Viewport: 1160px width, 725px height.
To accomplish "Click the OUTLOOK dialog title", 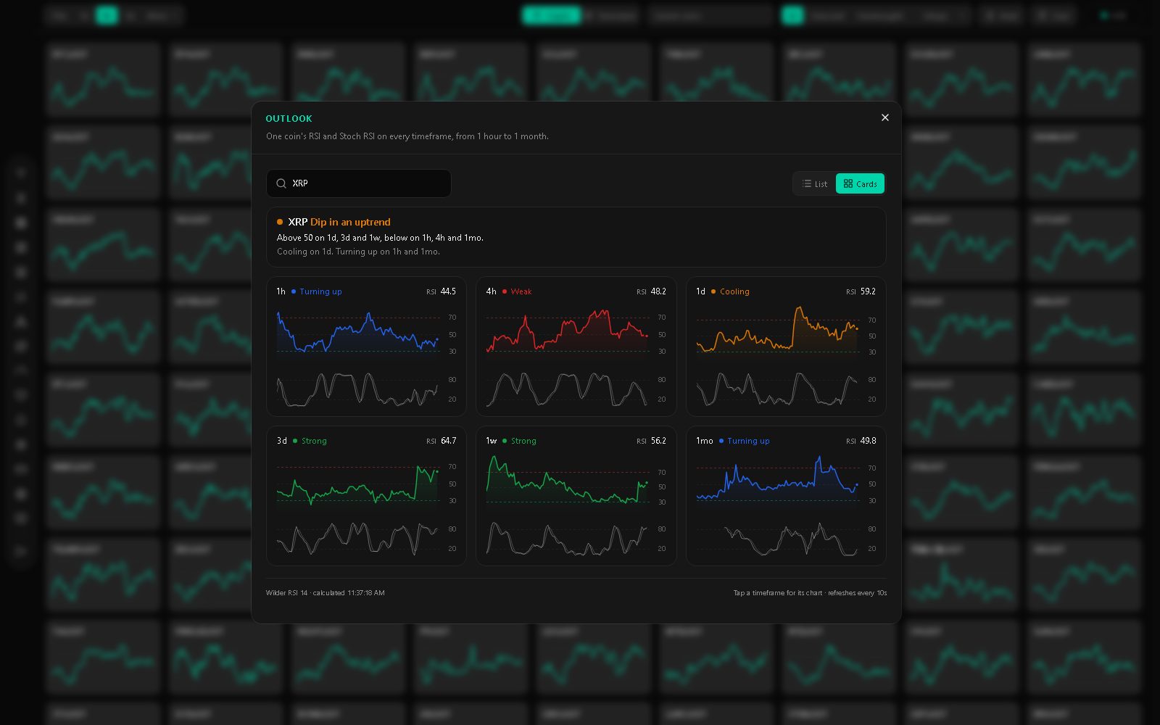I will point(289,119).
